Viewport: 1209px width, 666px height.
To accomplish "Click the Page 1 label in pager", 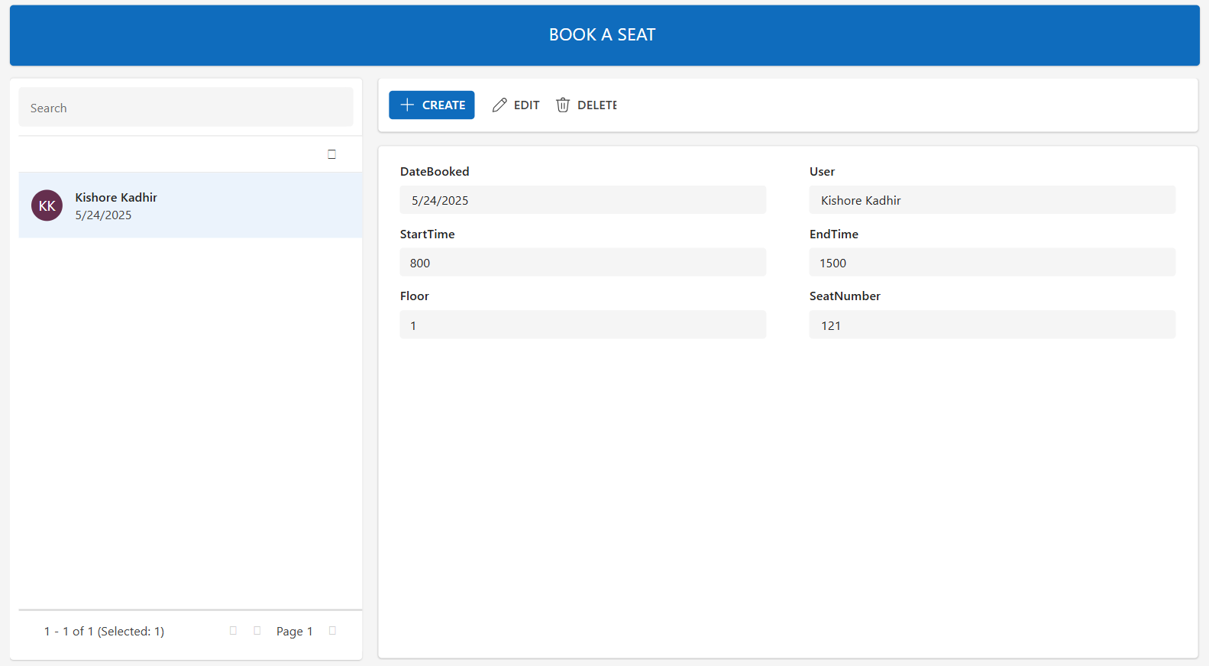I will pyautogui.click(x=294, y=632).
